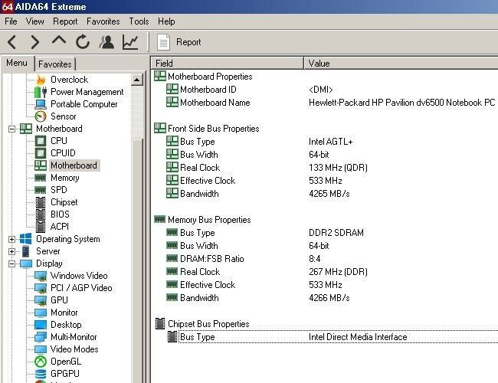This screenshot has height=383, width=498.
Task: Open the Help menu
Action: (x=166, y=21)
